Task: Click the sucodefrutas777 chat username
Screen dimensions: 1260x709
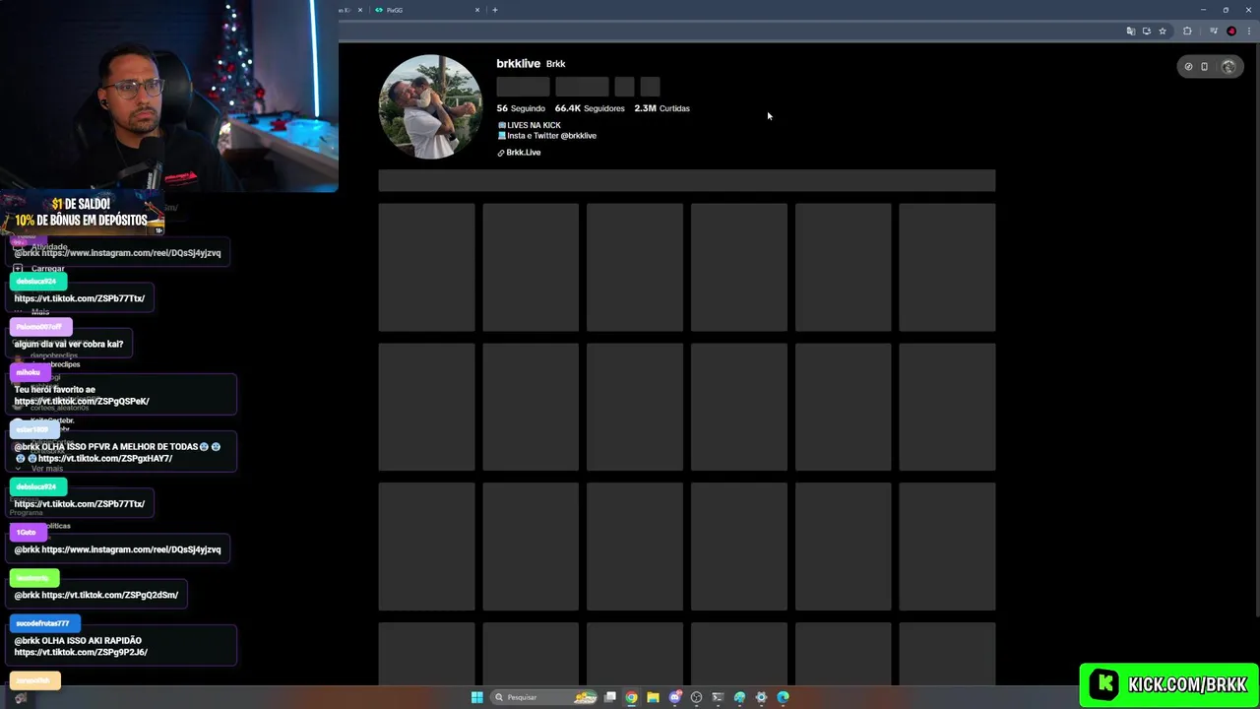Action: (x=44, y=623)
